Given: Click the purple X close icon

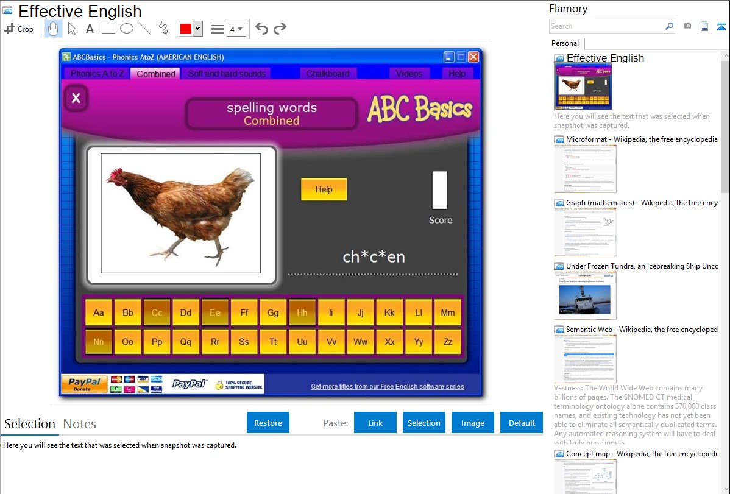Looking at the screenshot, I should 76,98.
